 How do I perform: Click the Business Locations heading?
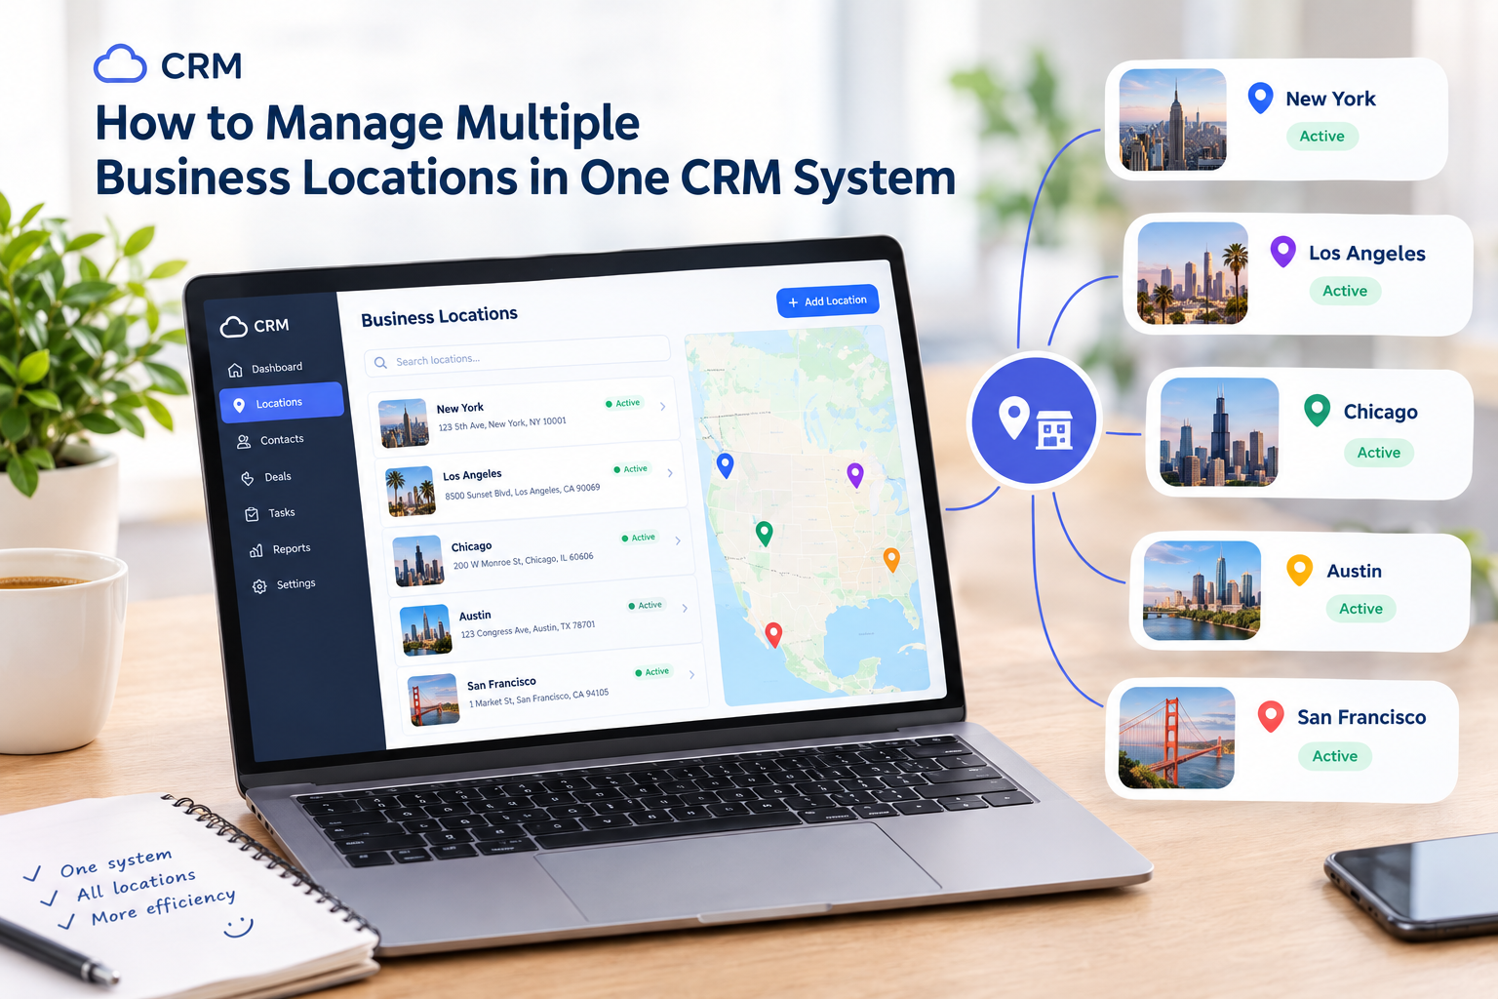[x=440, y=317]
